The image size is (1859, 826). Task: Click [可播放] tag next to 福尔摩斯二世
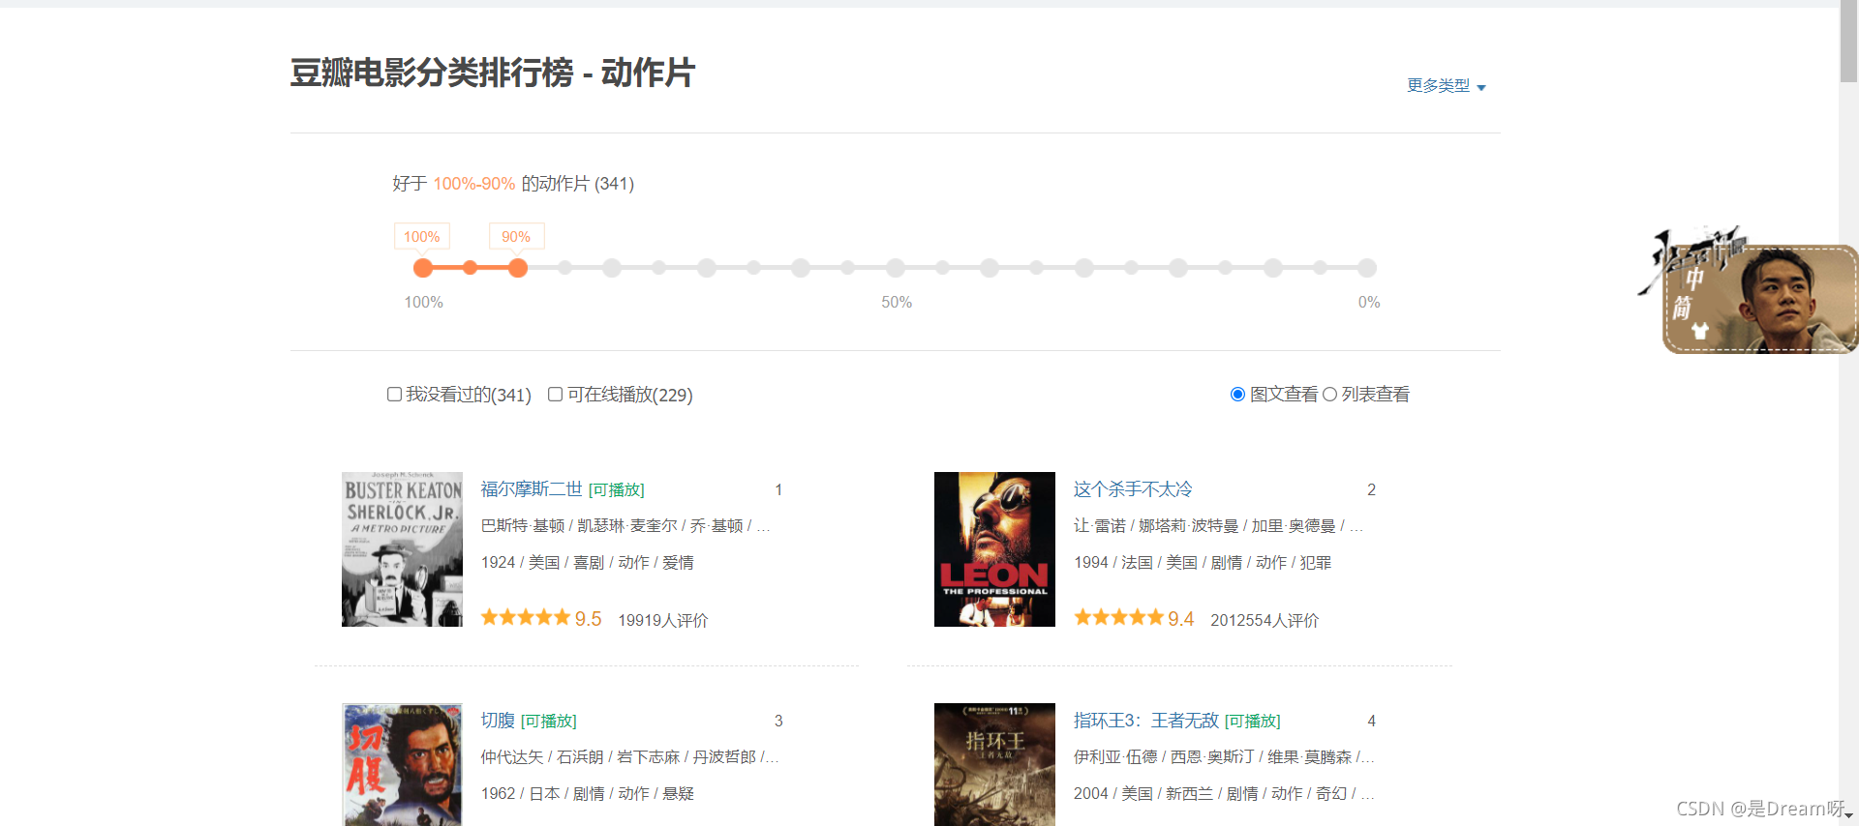tap(617, 490)
